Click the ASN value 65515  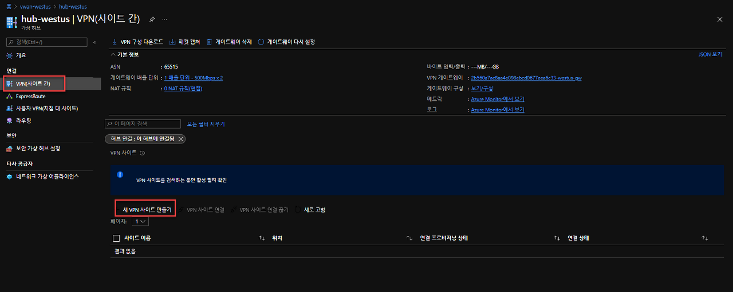171,67
